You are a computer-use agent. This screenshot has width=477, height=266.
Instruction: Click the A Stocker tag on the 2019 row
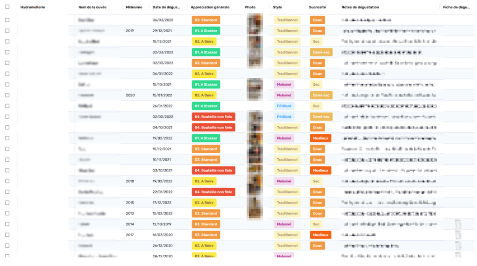click(206, 31)
